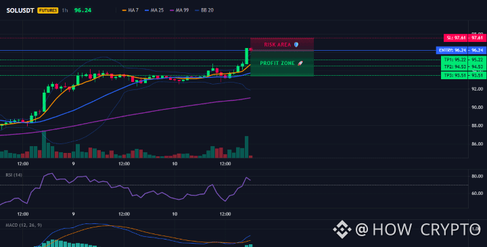Viewport: 487px width, 247px height.
Task: Click the RISK AREA zone label
Action: [277, 45]
